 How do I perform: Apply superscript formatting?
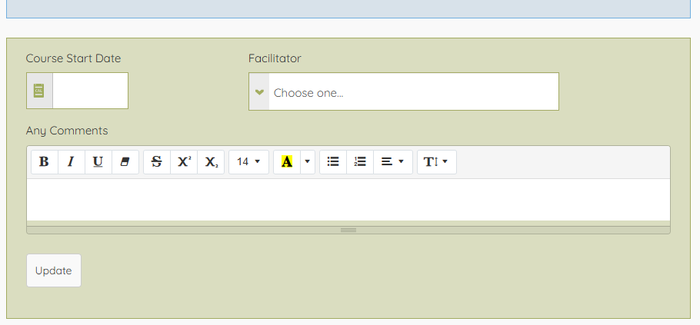[184, 162]
